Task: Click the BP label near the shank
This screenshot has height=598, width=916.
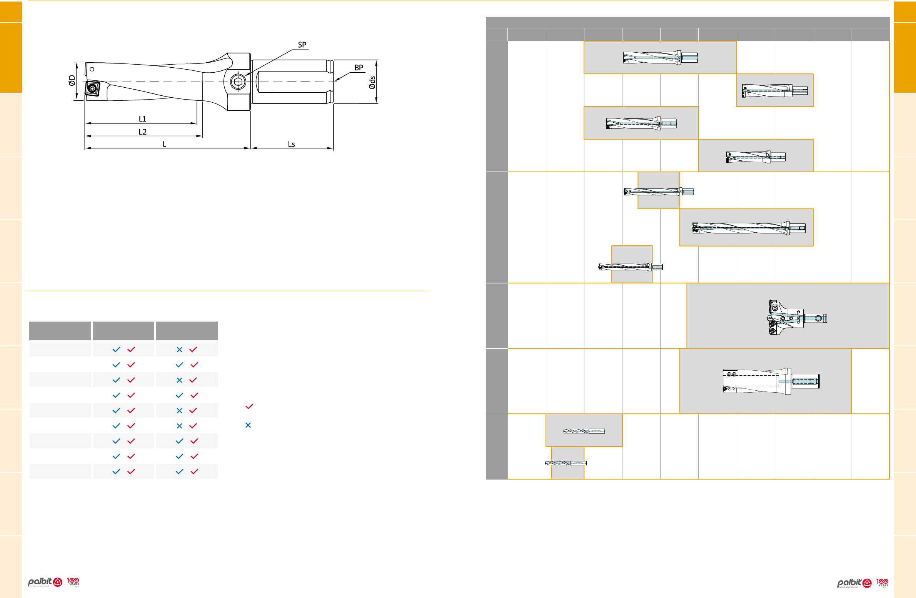Action: tap(359, 68)
